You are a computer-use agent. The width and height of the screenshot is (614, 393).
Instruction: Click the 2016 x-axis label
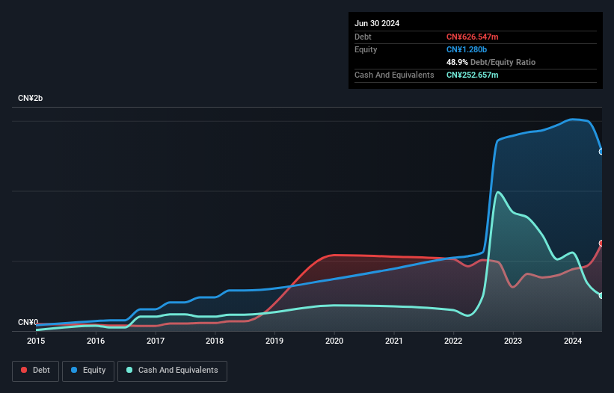click(96, 341)
